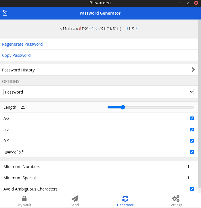Uncheck the a-z lowercase checkbox
The image size is (201, 208).
point(192,129)
